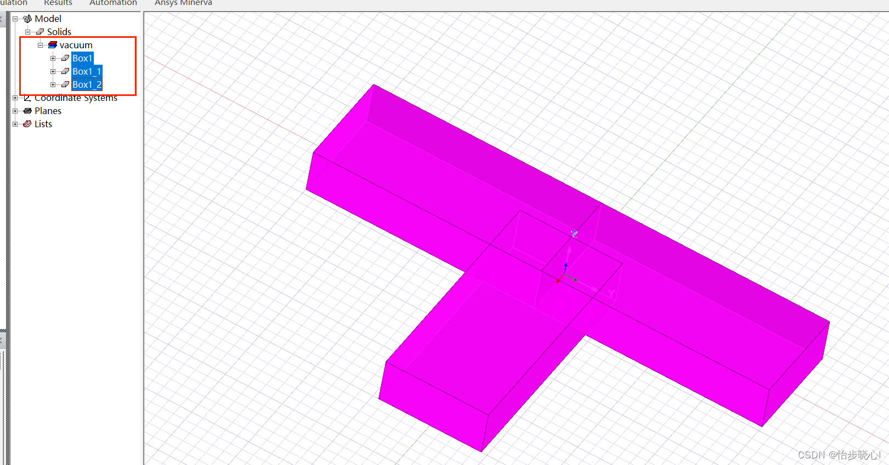
Task: Click the Model tree root icon
Action: point(27,19)
